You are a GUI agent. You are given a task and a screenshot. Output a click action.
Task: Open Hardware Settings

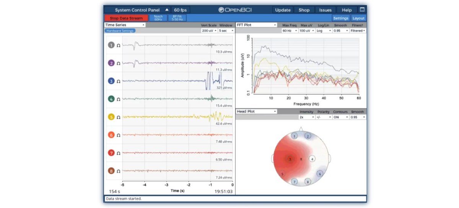120,31
